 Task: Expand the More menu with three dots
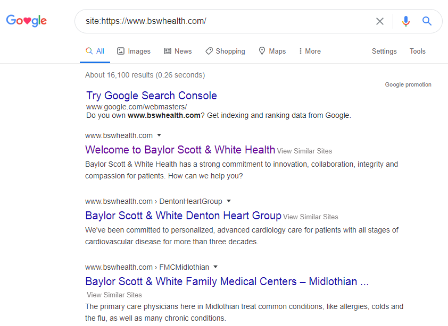(x=310, y=51)
